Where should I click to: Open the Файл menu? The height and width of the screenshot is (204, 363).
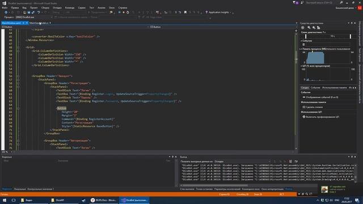(x=5, y=7)
